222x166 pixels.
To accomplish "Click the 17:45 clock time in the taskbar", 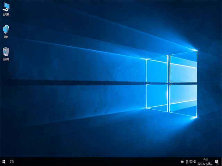I will (205, 160).
